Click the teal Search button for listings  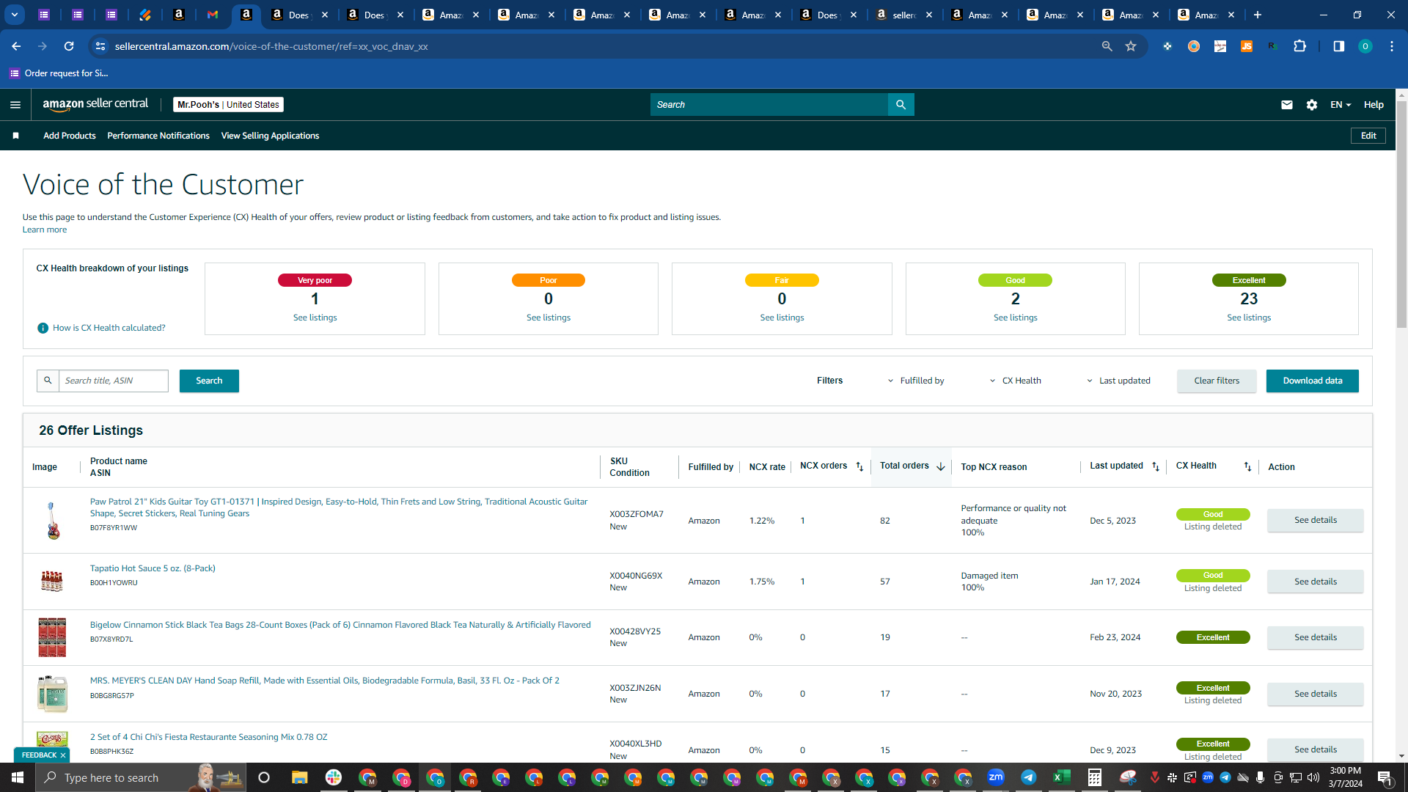point(209,381)
